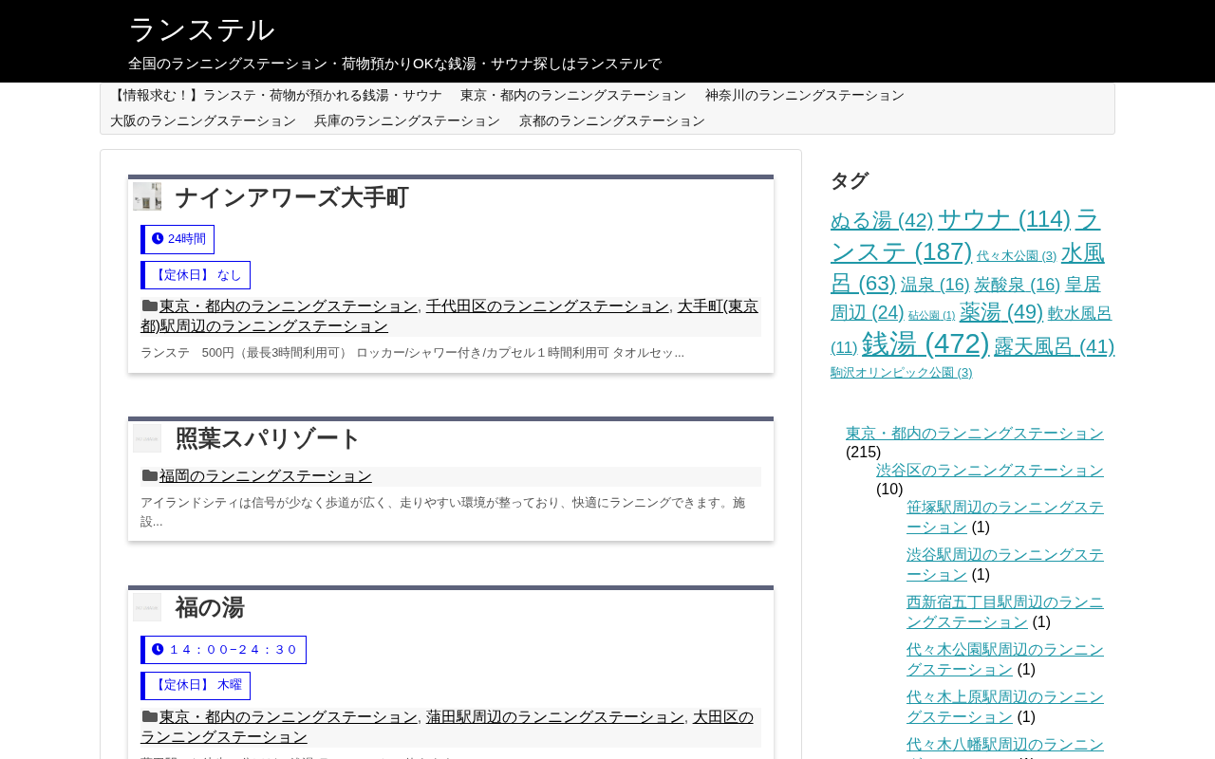
Task: Open the 福の湯 article title
Action: (x=210, y=608)
